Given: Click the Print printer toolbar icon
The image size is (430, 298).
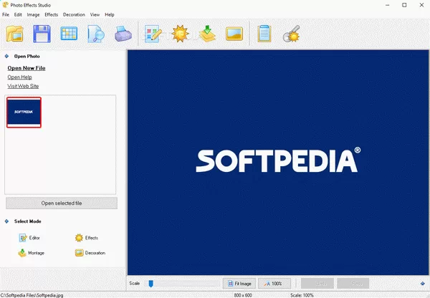Looking at the screenshot, I should (x=123, y=34).
